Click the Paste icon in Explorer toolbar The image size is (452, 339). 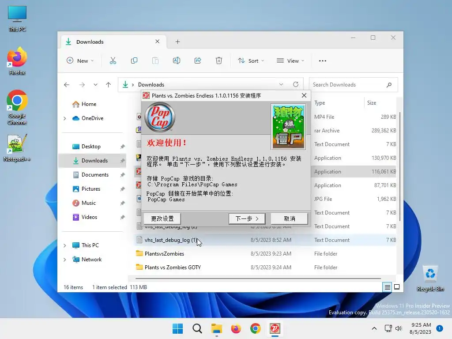[x=155, y=60]
